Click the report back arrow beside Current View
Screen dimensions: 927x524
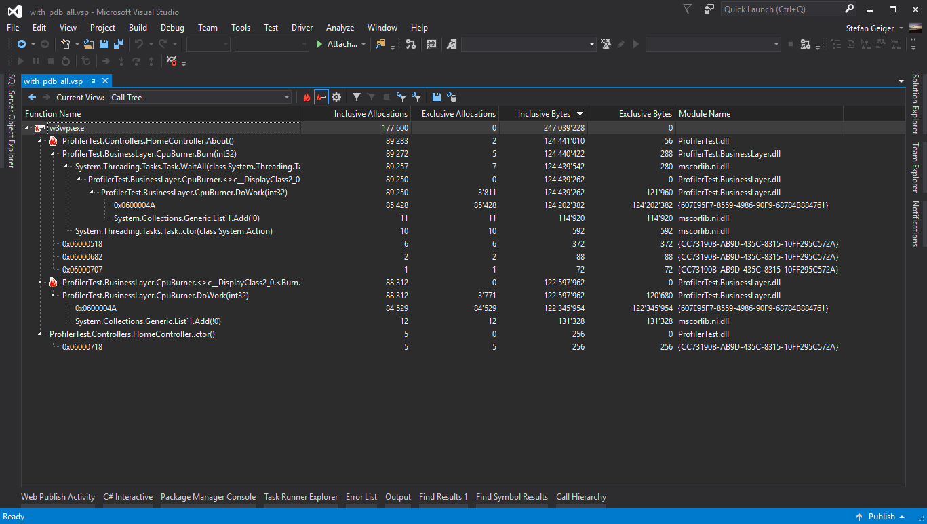(x=32, y=97)
